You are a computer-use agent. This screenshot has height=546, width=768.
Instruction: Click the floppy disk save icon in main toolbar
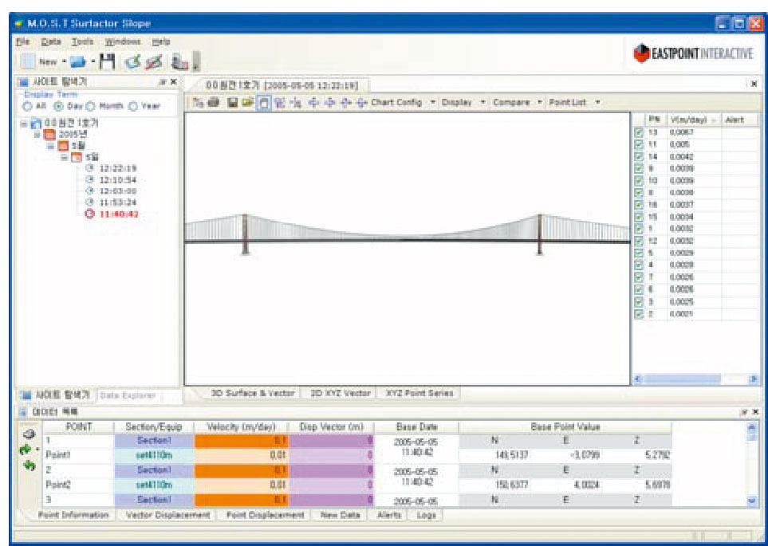pos(108,61)
